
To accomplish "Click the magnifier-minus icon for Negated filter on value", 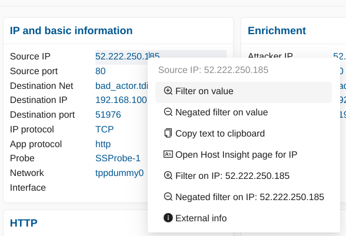I will pyautogui.click(x=168, y=112).
